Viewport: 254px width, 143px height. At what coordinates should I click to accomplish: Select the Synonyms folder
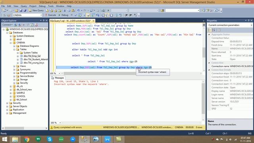pyautogui.click(x=25, y=70)
